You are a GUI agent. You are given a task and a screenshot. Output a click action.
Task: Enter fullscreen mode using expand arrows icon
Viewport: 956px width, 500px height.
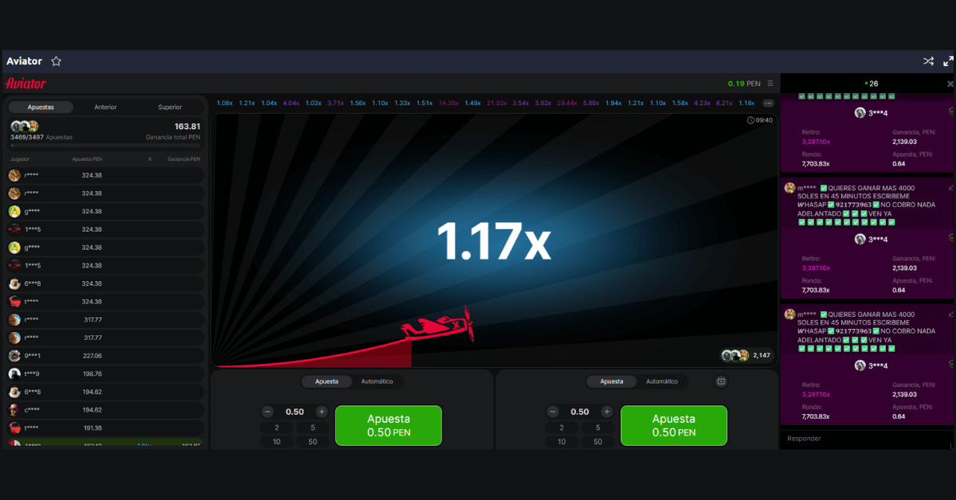point(948,61)
